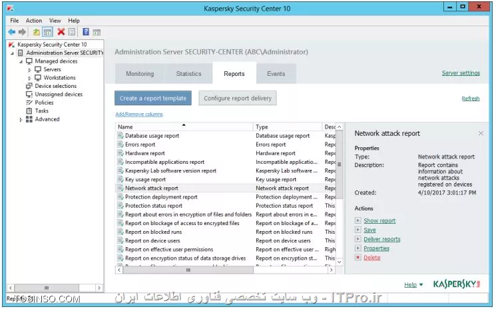Click the Add/Remove columns link
Screen dimensions: 496x313
pos(139,115)
